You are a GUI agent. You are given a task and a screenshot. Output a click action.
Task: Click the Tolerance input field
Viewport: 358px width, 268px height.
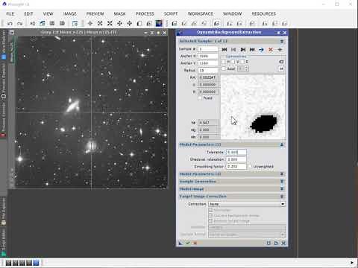tap(236, 152)
